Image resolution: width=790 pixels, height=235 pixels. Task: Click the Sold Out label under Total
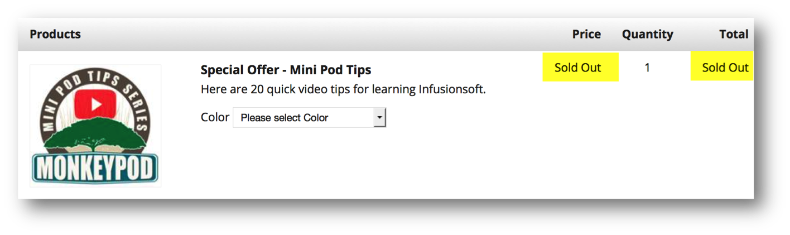pos(725,68)
